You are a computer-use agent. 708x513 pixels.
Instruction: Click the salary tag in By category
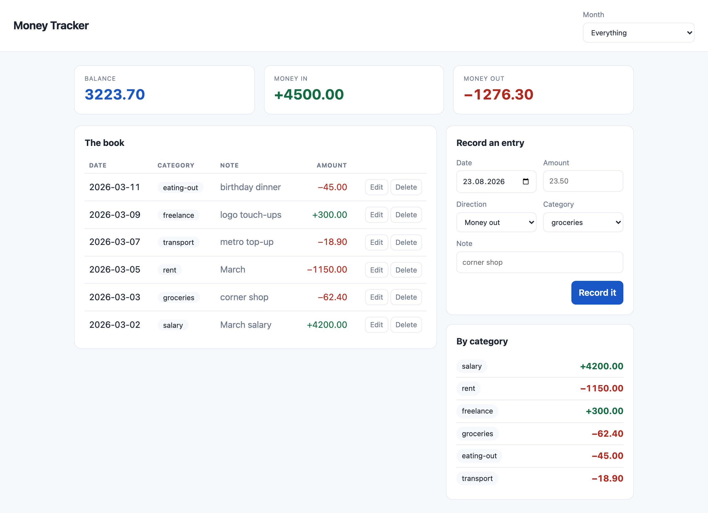point(472,366)
